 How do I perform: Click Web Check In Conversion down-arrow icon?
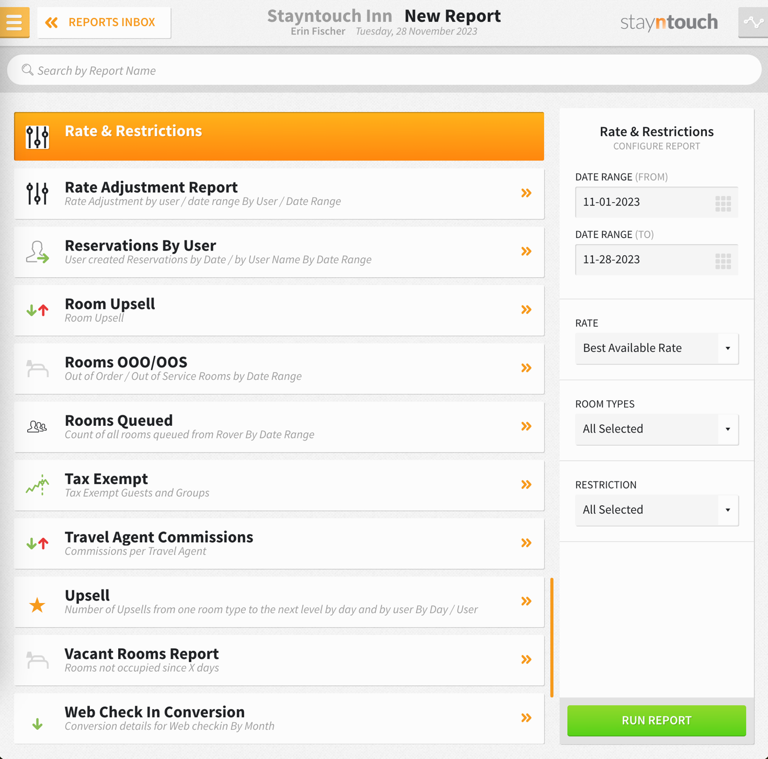(x=38, y=724)
